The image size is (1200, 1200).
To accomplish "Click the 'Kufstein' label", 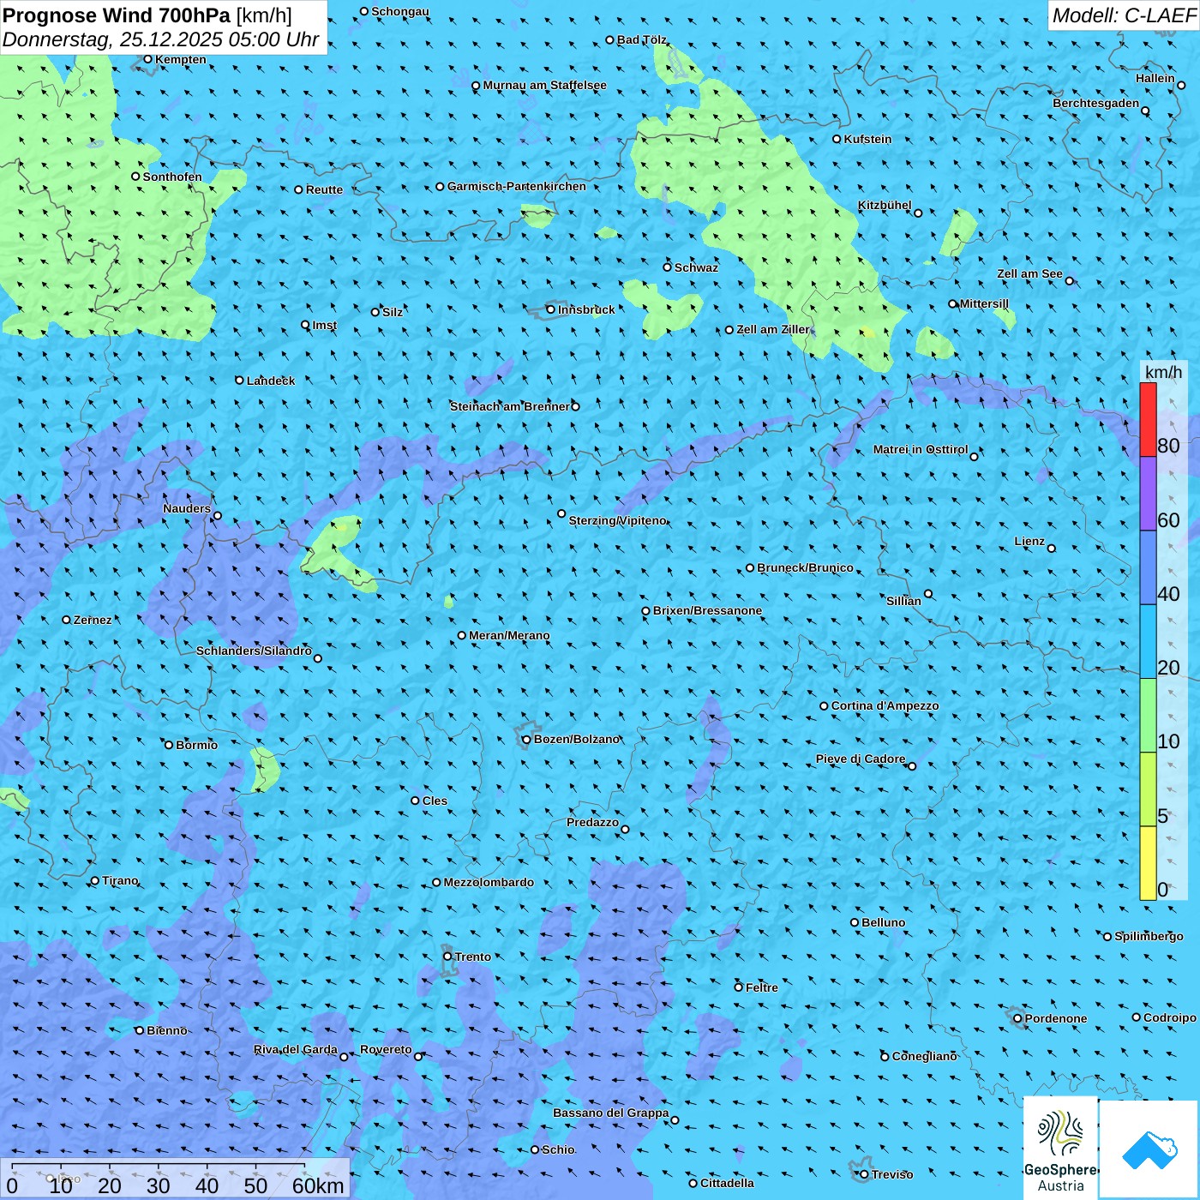I will coord(867,139).
